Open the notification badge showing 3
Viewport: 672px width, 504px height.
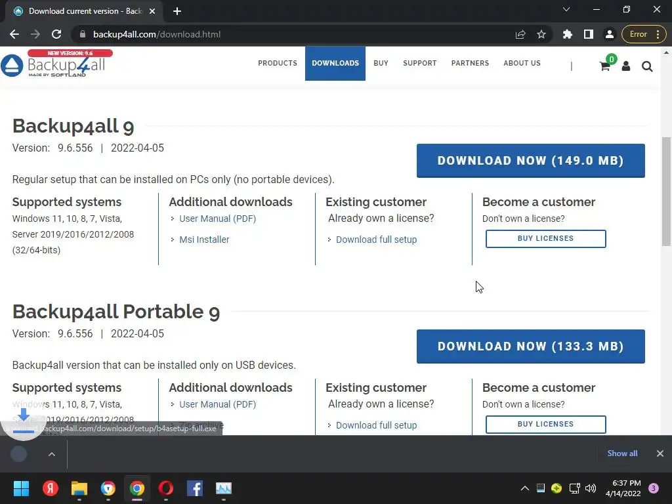[x=654, y=488]
